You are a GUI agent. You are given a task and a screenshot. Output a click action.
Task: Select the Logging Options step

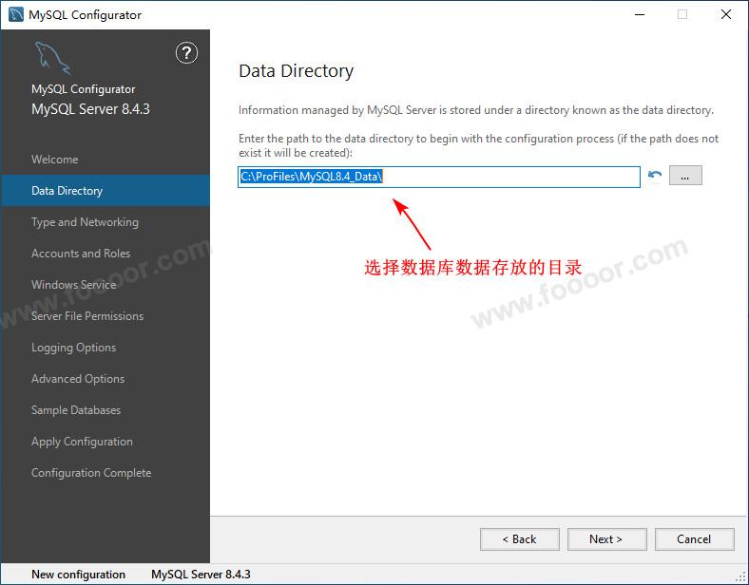73,348
